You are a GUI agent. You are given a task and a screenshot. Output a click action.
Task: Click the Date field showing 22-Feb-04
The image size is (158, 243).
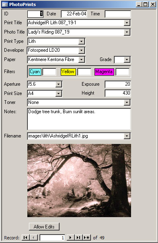[74, 14]
